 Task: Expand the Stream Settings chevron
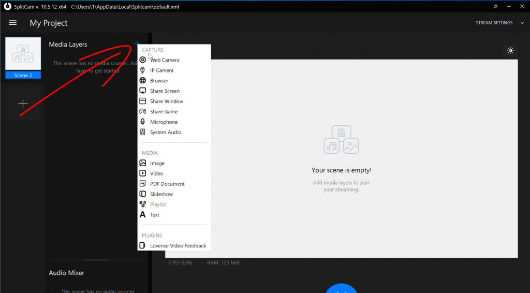[522, 23]
